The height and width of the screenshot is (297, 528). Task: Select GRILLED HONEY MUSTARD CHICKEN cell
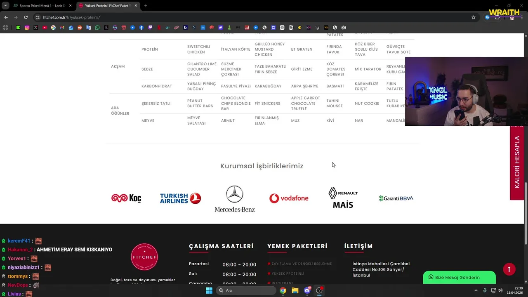point(270,49)
